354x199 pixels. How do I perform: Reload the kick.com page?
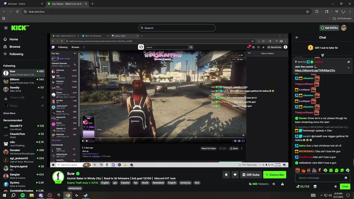17,12
